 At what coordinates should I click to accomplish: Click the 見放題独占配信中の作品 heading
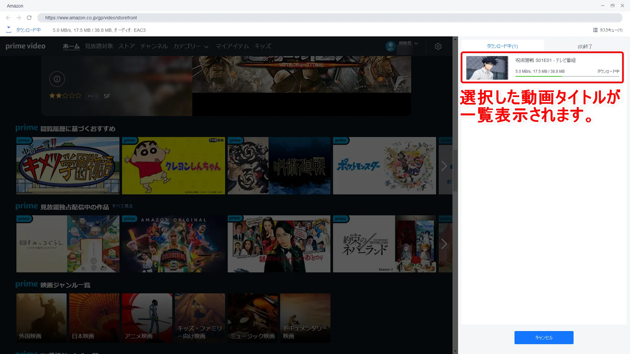[74, 207]
